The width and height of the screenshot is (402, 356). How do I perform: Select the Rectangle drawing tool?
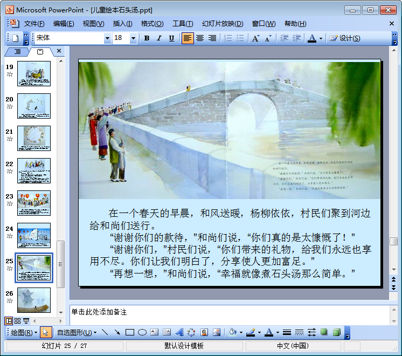point(130,332)
